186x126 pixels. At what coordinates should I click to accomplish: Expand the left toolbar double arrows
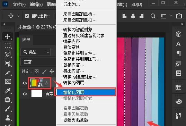point(4,24)
